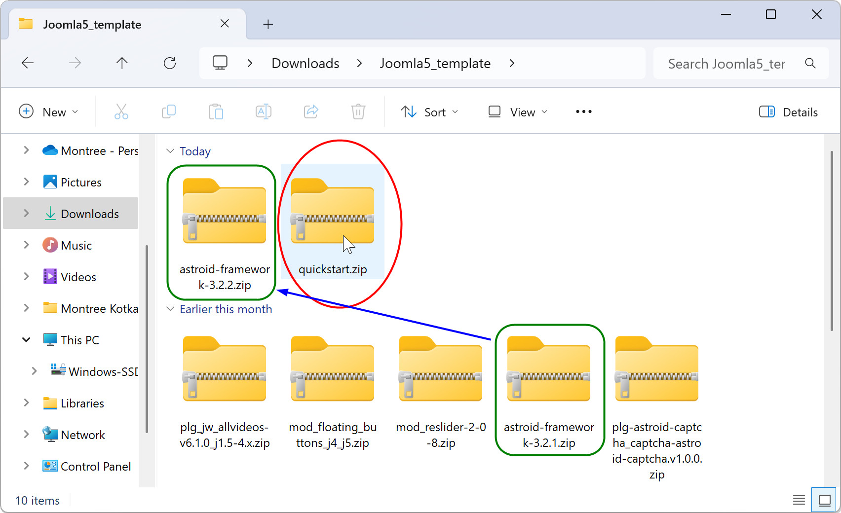Open the Share icon in the toolbar
This screenshot has height=513, width=841.
pos(311,111)
